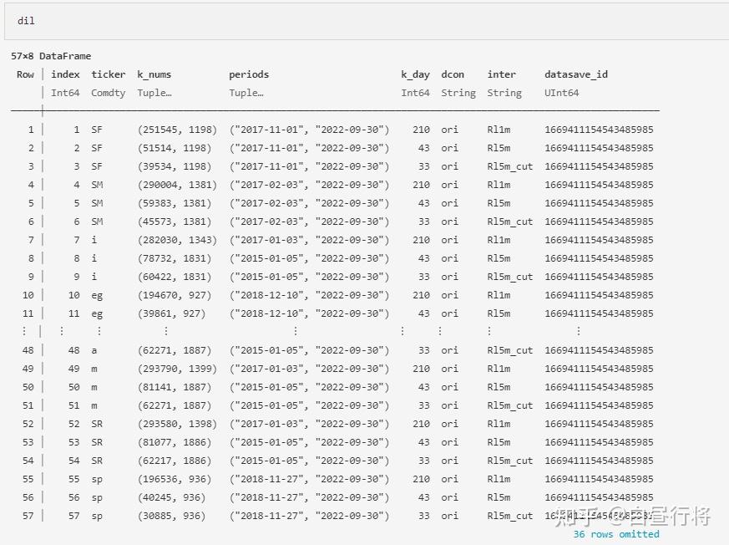Click the "36 rows omitted" note
The height and width of the screenshot is (545, 729).
[x=616, y=534]
